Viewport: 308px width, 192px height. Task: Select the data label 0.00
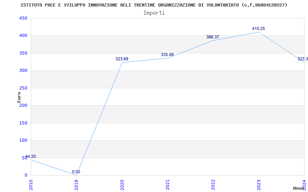[x=76, y=172]
